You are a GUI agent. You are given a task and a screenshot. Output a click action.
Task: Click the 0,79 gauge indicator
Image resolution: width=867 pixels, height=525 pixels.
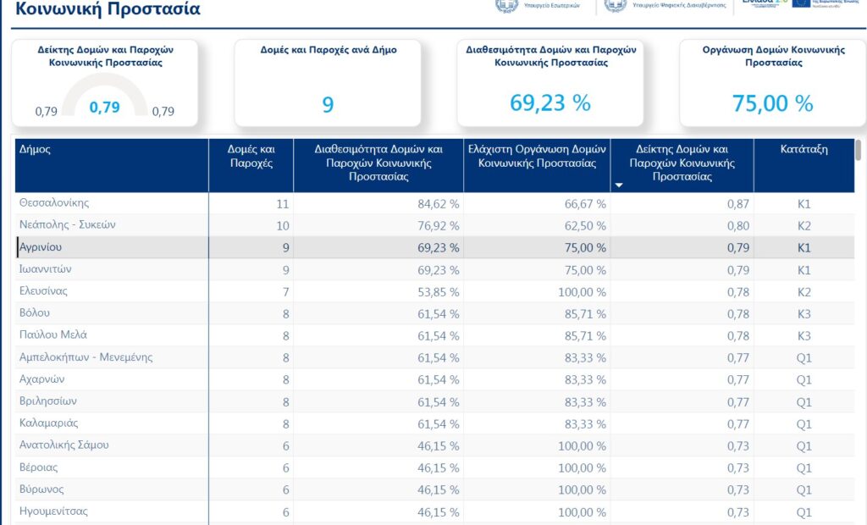click(104, 108)
